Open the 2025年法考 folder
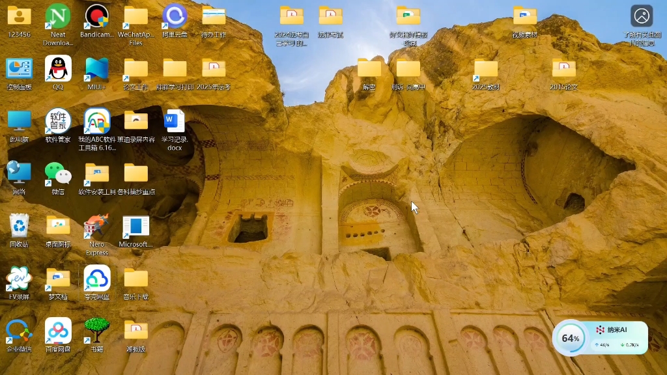The height and width of the screenshot is (375, 667). click(x=214, y=68)
